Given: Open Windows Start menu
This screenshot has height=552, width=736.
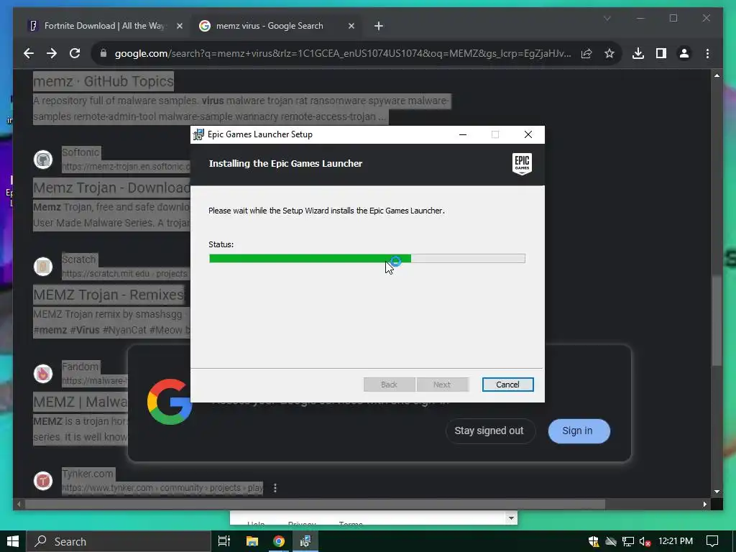Looking at the screenshot, I should (13, 541).
